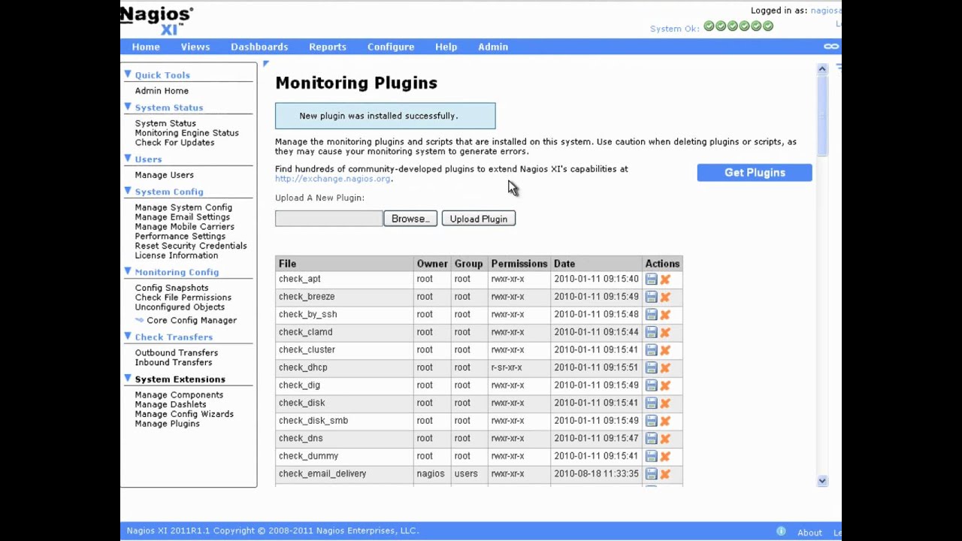Viewport: 962px width, 541px height.
Task: Open Manage Plugins in sidebar
Action: [x=167, y=424]
